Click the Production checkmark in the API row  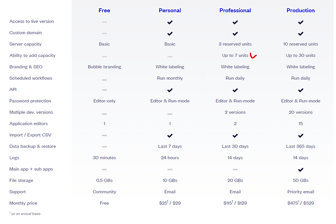tap(300, 90)
